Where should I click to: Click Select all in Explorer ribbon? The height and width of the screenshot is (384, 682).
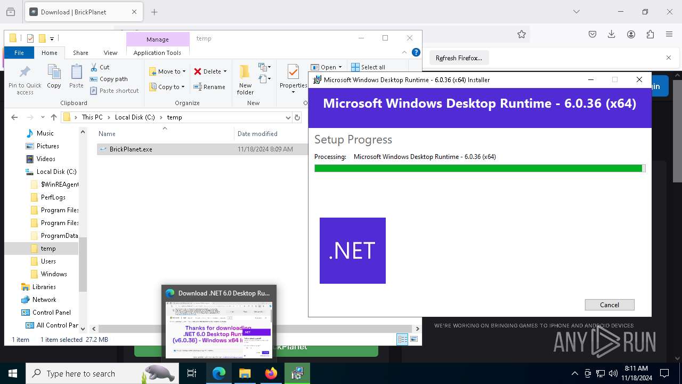(x=368, y=67)
